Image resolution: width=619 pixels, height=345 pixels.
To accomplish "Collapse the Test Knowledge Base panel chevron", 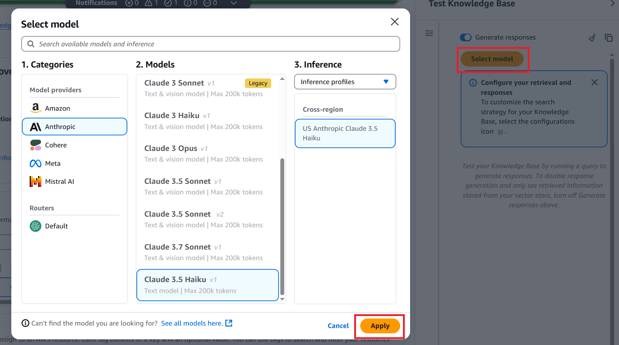I will (x=613, y=4).
